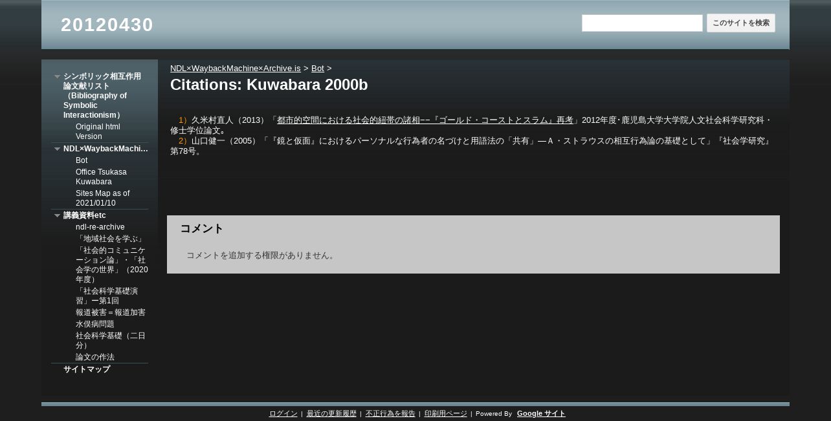This screenshot has height=421, width=831.
Task: Open サイトマップ in the sidebar
Action: (x=87, y=369)
